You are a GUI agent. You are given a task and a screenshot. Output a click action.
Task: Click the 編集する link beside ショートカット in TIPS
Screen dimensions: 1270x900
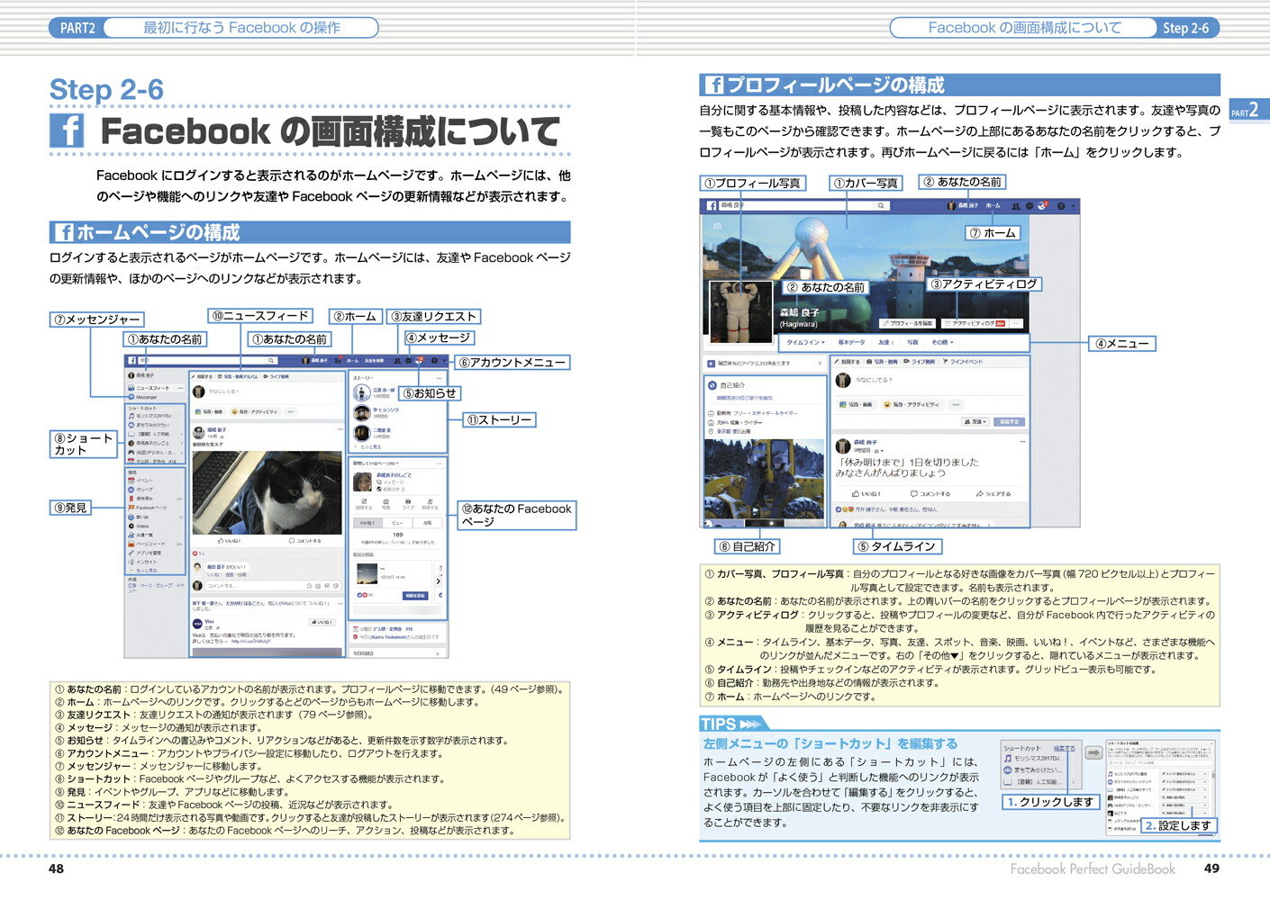(1065, 749)
